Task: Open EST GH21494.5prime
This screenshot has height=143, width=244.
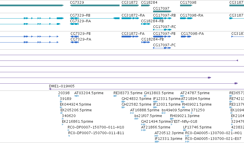Action: click(156, 122)
